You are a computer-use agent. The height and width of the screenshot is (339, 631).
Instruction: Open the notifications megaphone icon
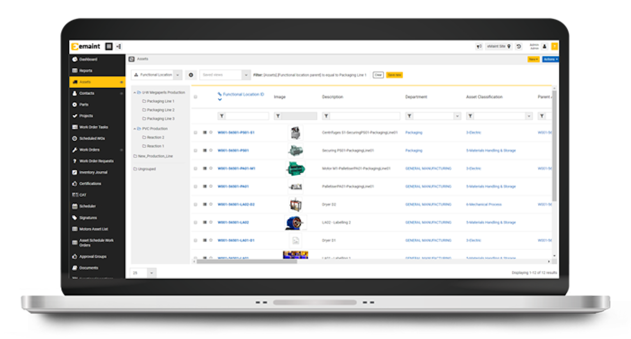[479, 46]
